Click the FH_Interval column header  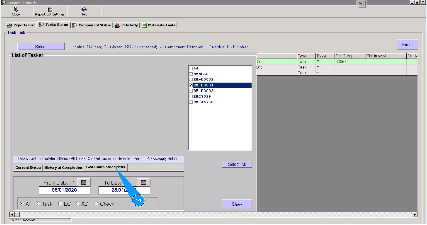point(386,56)
